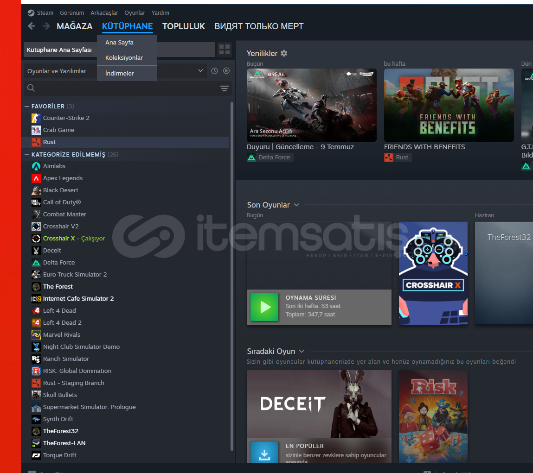Click the Euro Truck Simulator 2 icon
The image size is (533, 473).
[36, 275]
